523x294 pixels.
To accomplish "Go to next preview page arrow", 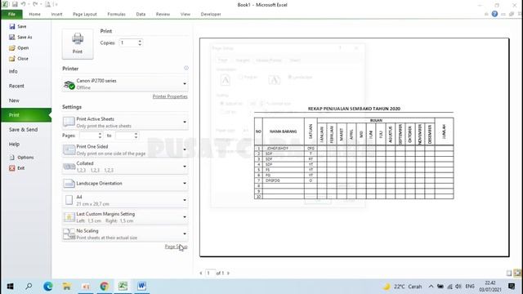I will [x=229, y=273].
